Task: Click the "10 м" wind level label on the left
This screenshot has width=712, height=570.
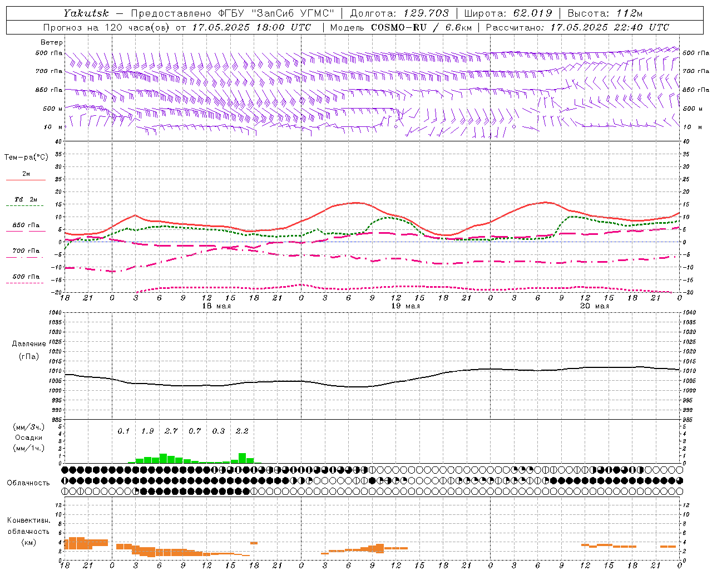Action: 53,127
